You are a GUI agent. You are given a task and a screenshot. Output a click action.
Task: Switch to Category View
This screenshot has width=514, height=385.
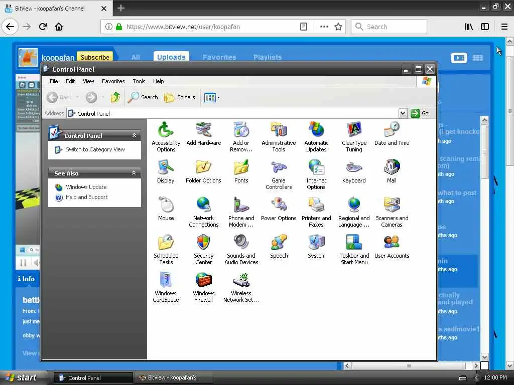[95, 149]
